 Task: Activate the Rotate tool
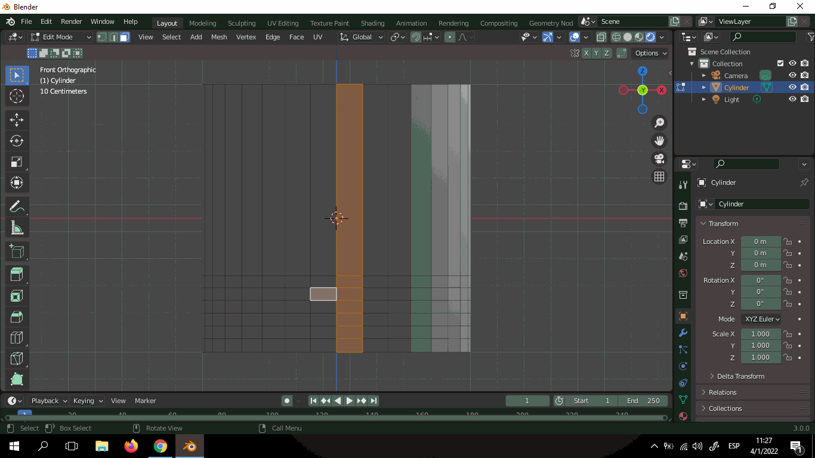point(17,141)
